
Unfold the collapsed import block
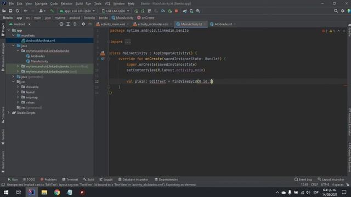coord(128,42)
